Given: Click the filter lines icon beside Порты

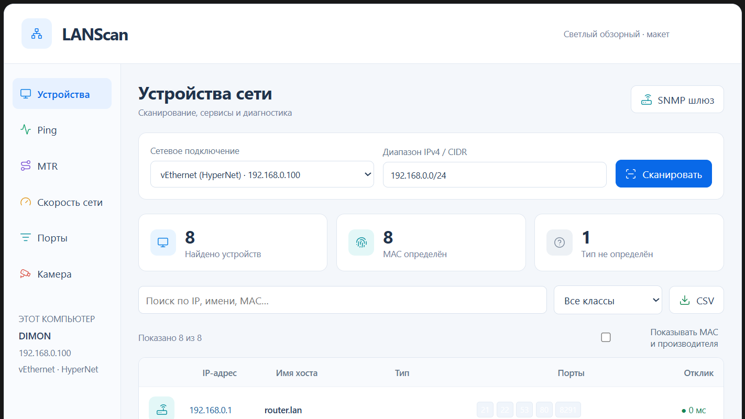Looking at the screenshot, I should tap(26, 238).
